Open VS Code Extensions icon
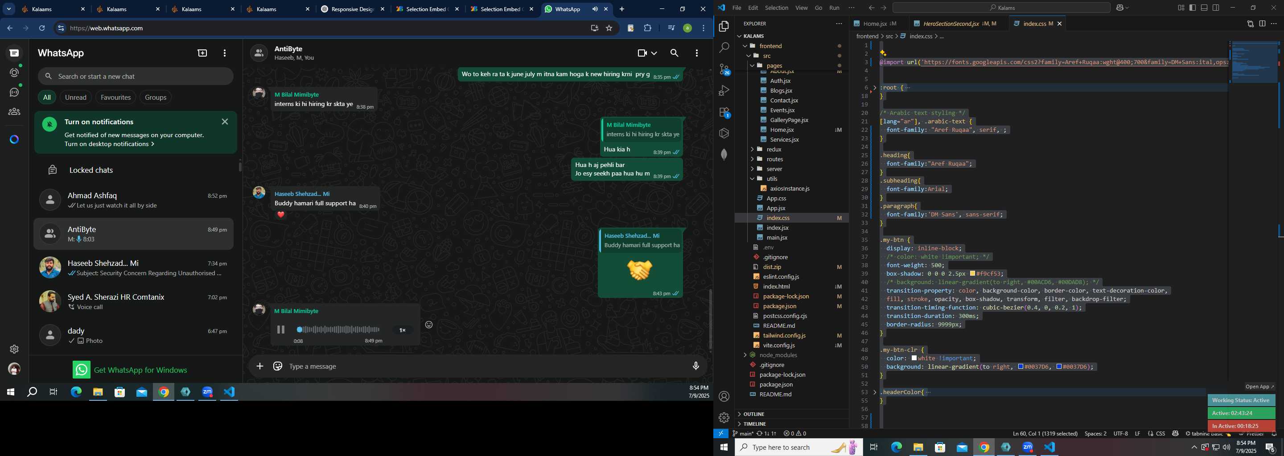 pyautogui.click(x=724, y=112)
